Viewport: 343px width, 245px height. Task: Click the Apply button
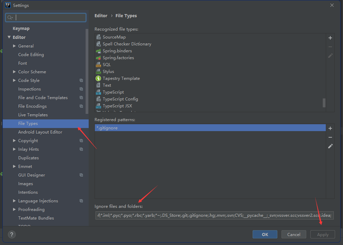pyautogui.click(x=323, y=234)
